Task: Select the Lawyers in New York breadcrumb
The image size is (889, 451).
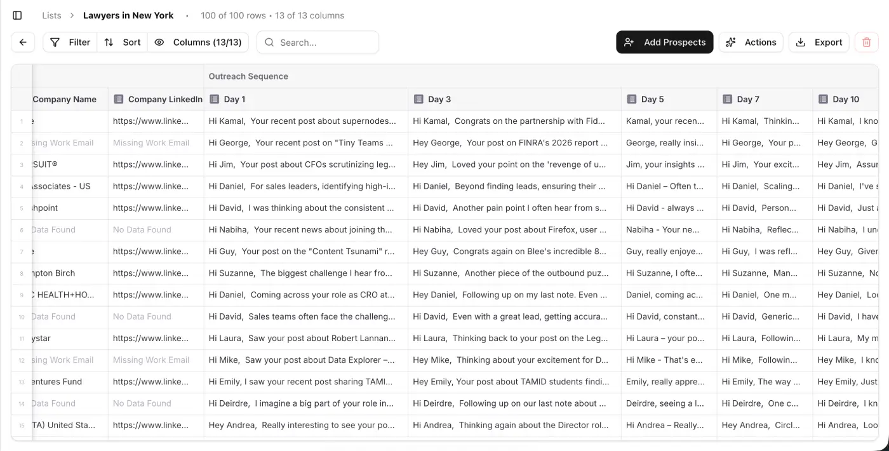Action: click(x=128, y=15)
